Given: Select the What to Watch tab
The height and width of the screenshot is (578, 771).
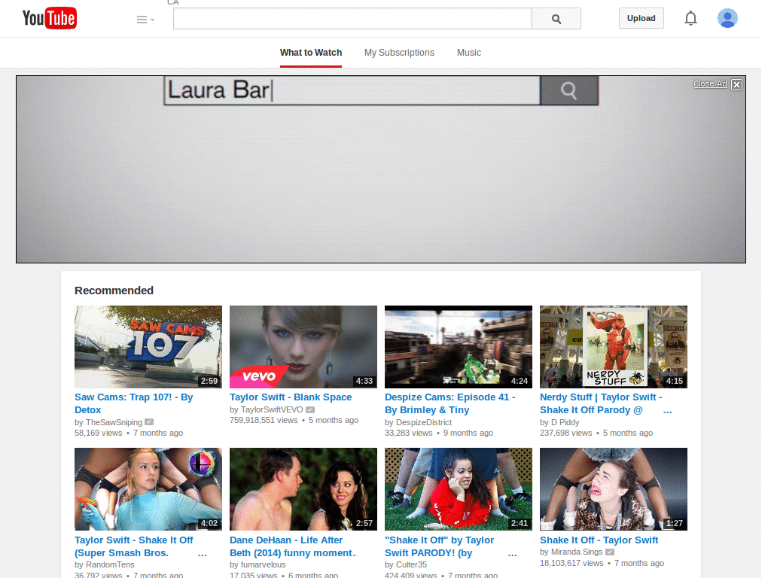Looking at the screenshot, I should point(311,53).
